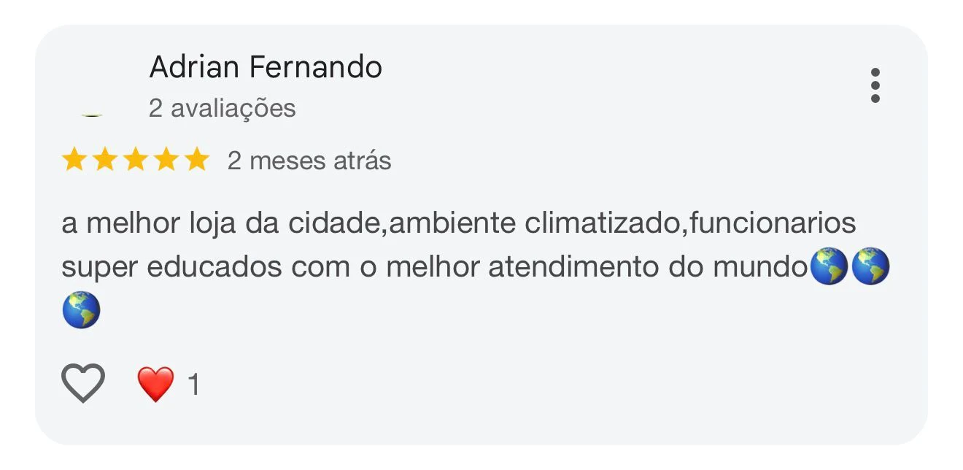The height and width of the screenshot is (470, 963).
Task: Click the second rating star
Action: tap(105, 160)
